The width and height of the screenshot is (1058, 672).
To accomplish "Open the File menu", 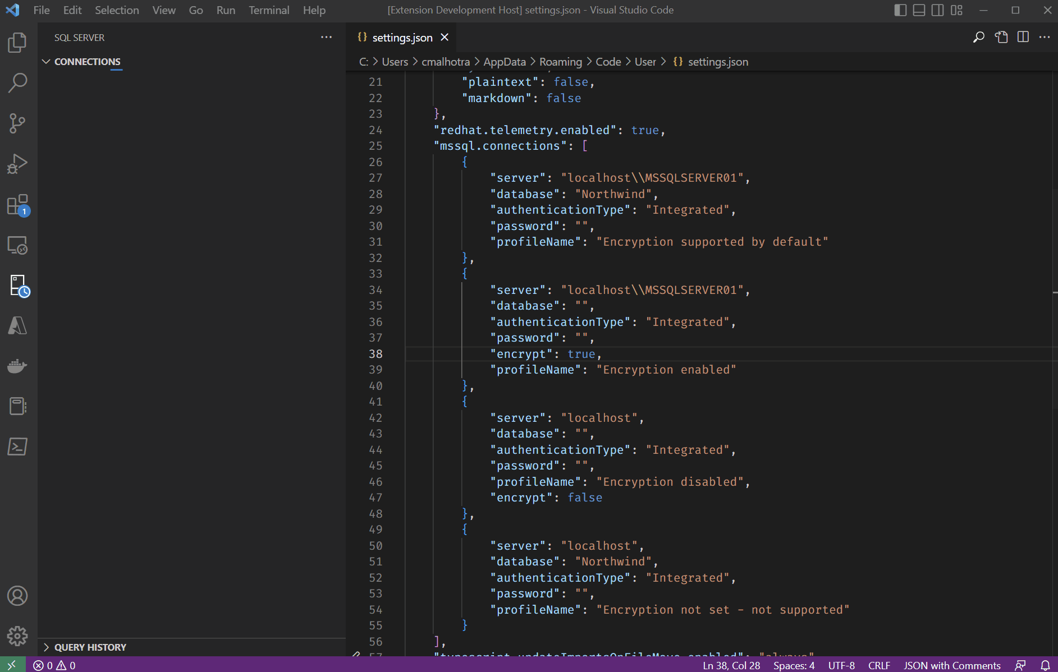I will coord(42,10).
